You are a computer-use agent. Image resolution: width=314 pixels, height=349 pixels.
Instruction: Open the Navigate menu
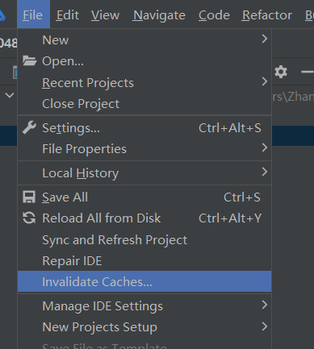tap(159, 15)
